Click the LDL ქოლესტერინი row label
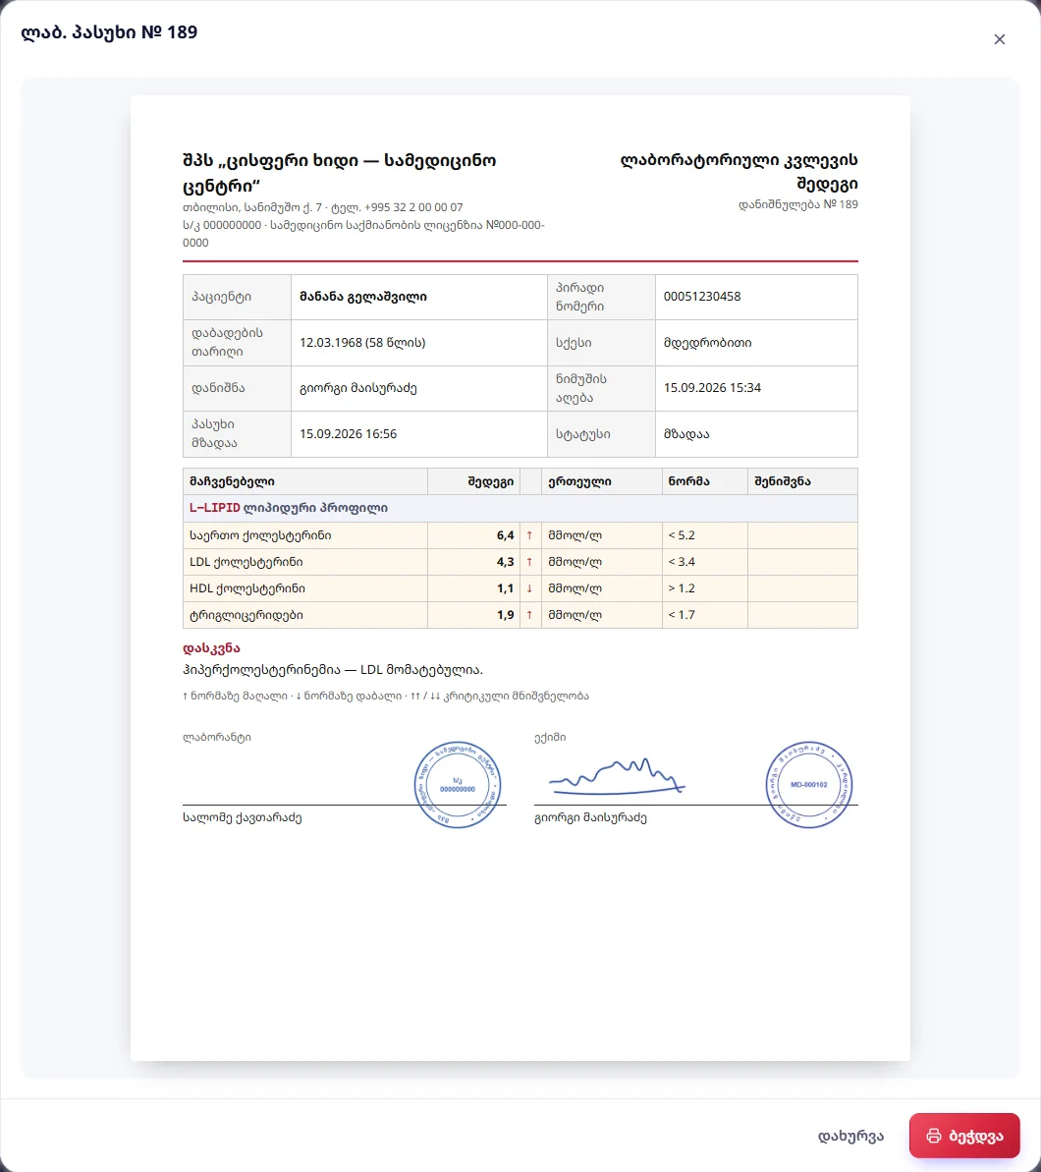The image size is (1041, 1172). pos(246,562)
